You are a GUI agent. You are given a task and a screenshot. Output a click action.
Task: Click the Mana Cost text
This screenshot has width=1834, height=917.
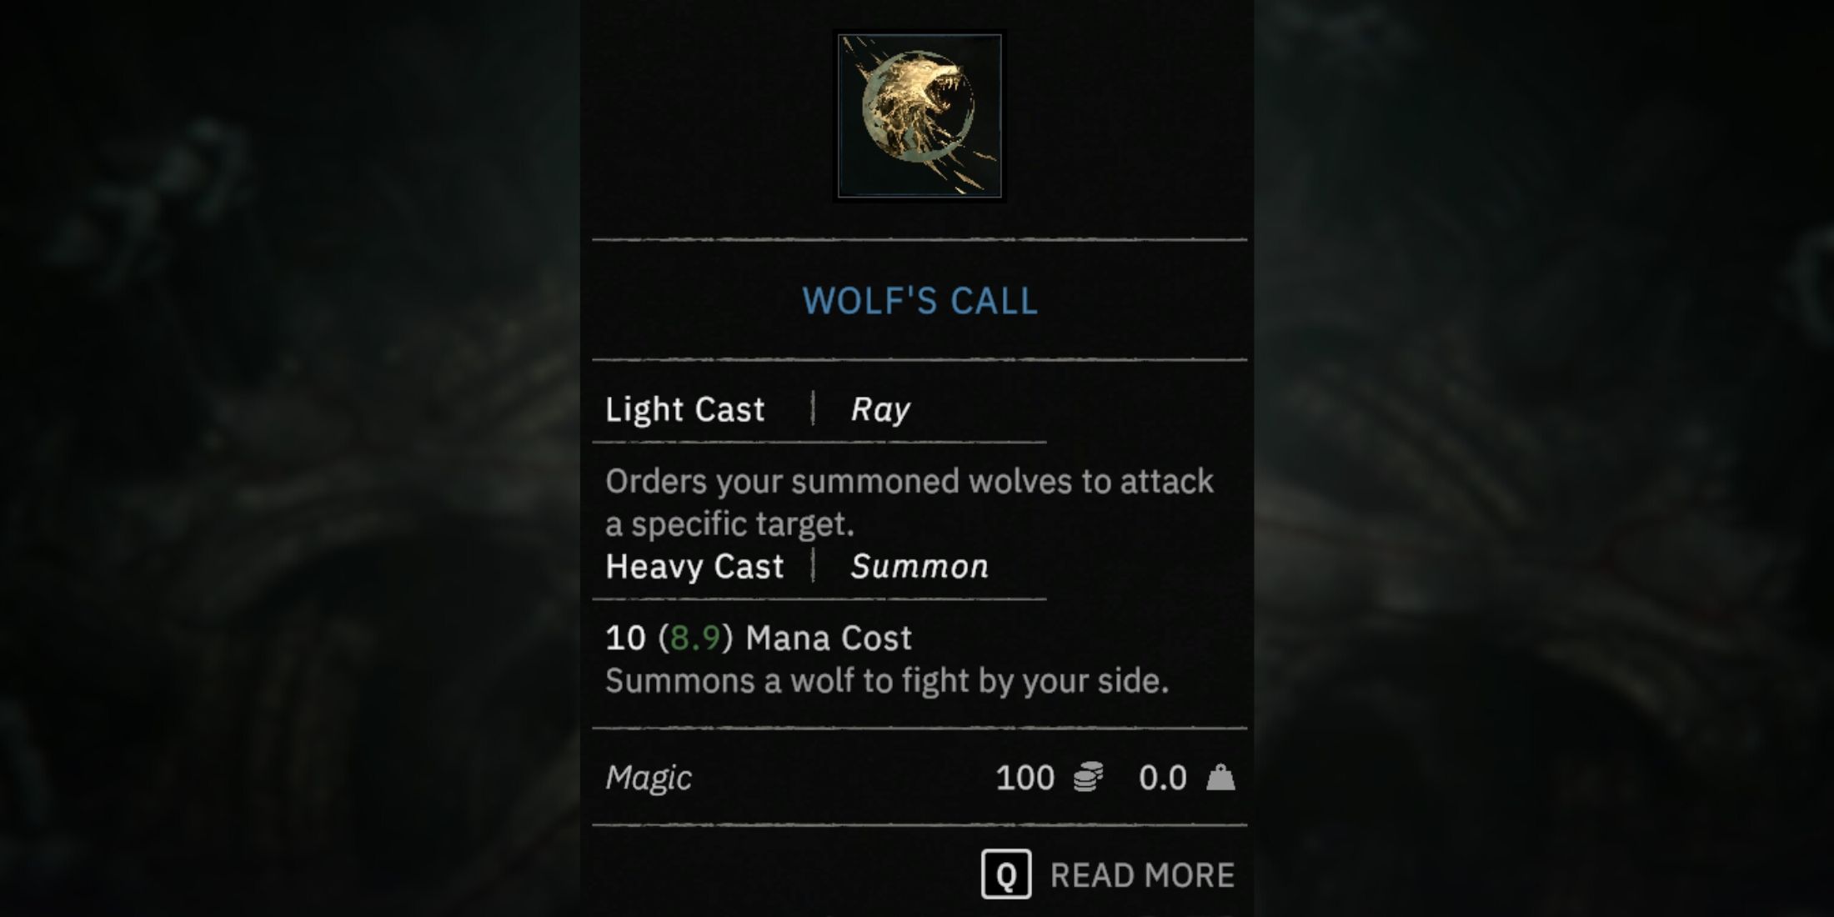pos(829,638)
